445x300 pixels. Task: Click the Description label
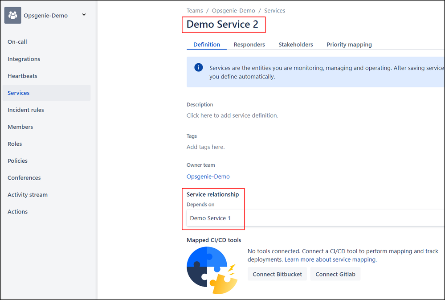pos(200,105)
